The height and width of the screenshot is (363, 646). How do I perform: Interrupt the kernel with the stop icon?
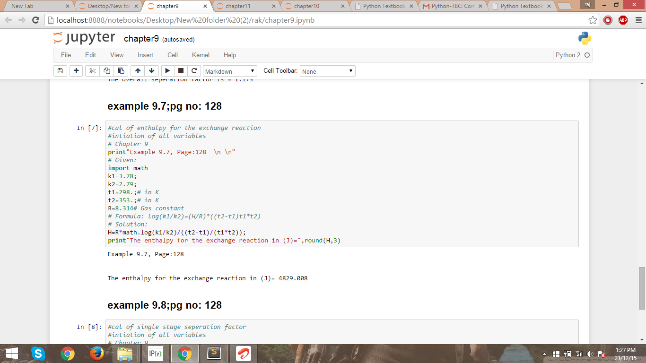[x=181, y=71]
